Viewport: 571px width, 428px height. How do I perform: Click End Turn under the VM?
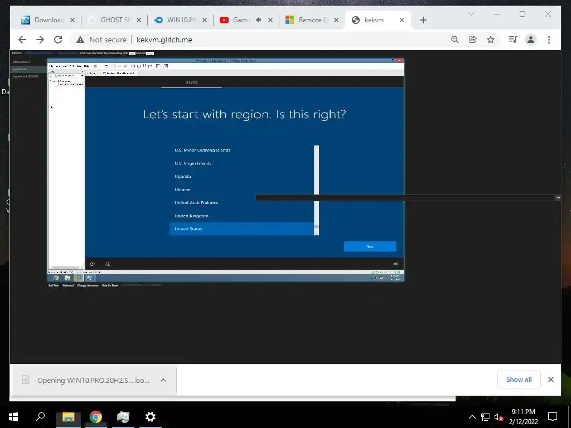54,285
